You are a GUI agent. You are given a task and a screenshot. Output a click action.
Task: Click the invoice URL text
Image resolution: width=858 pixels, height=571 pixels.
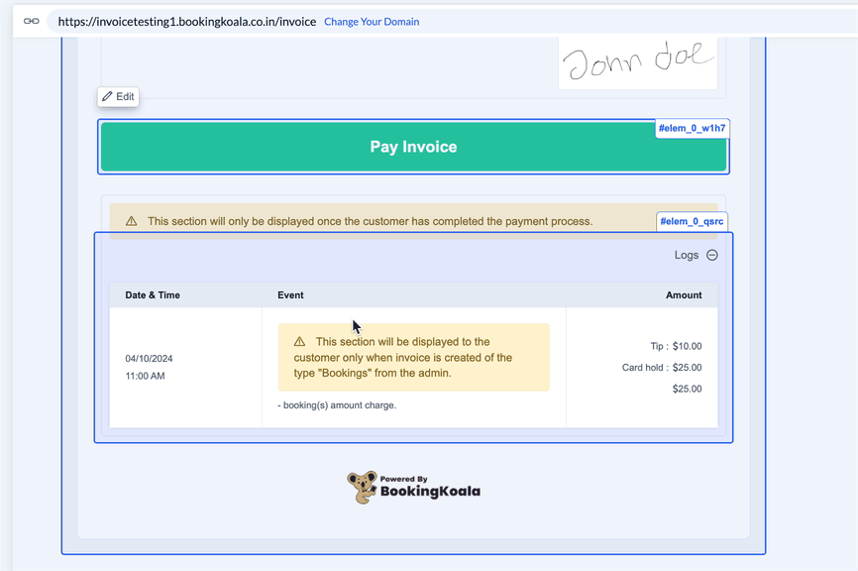point(187,22)
